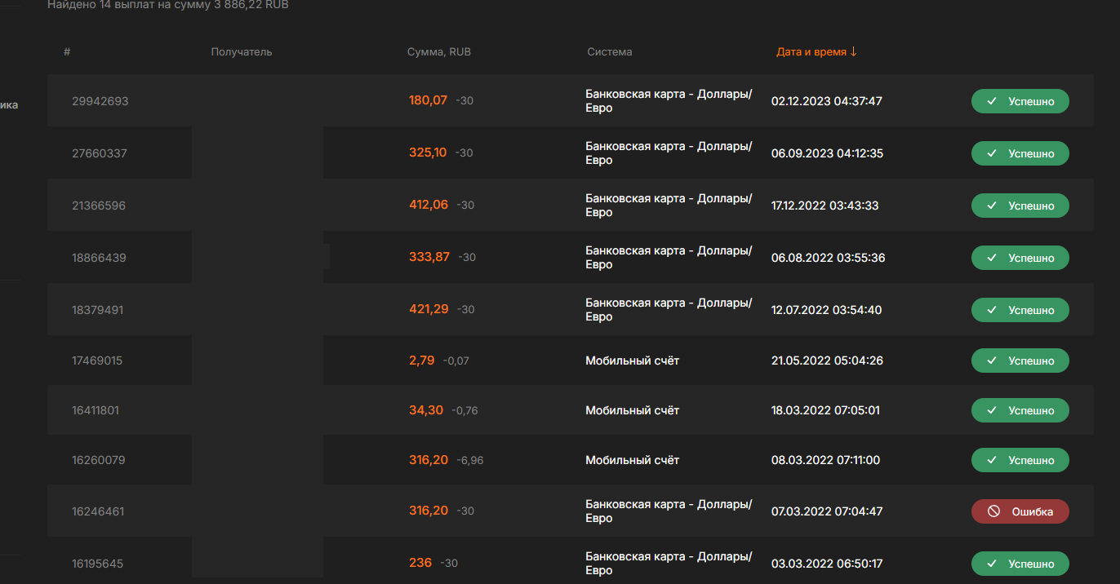Click the prohibition icon in the Ошибка badge
The height and width of the screenshot is (584, 1120).
tap(993, 511)
